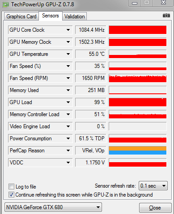Click the PerfCap Reason orange-blue color bar
This screenshot has height=214, width=174.
click(x=138, y=151)
